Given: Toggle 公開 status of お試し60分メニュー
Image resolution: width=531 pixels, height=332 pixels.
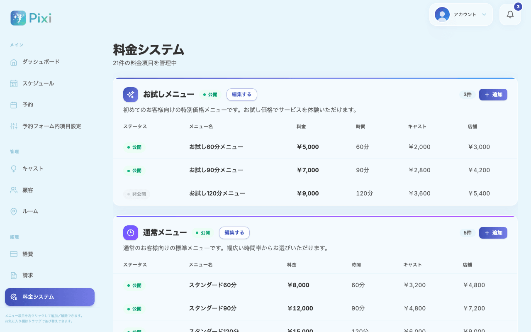Looking at the screenshot, I should click(x=135, y=147).
